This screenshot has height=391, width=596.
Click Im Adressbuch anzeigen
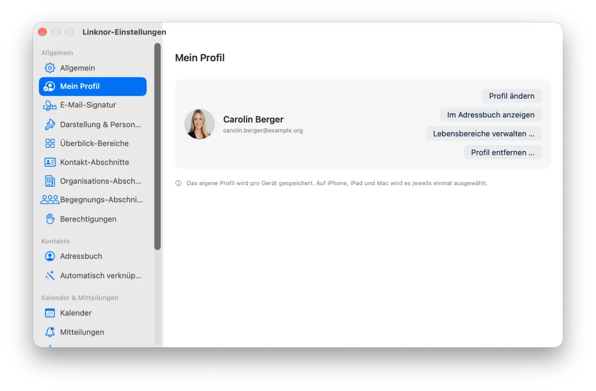tap(491, 115)
